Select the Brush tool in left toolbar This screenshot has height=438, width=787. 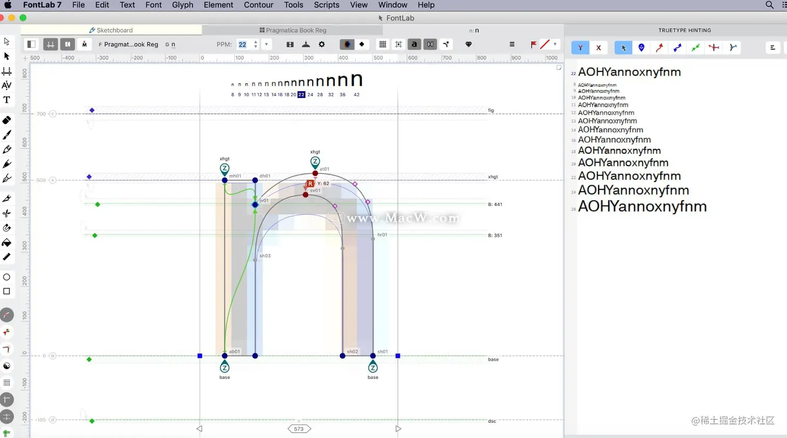(x=7, y=135)
